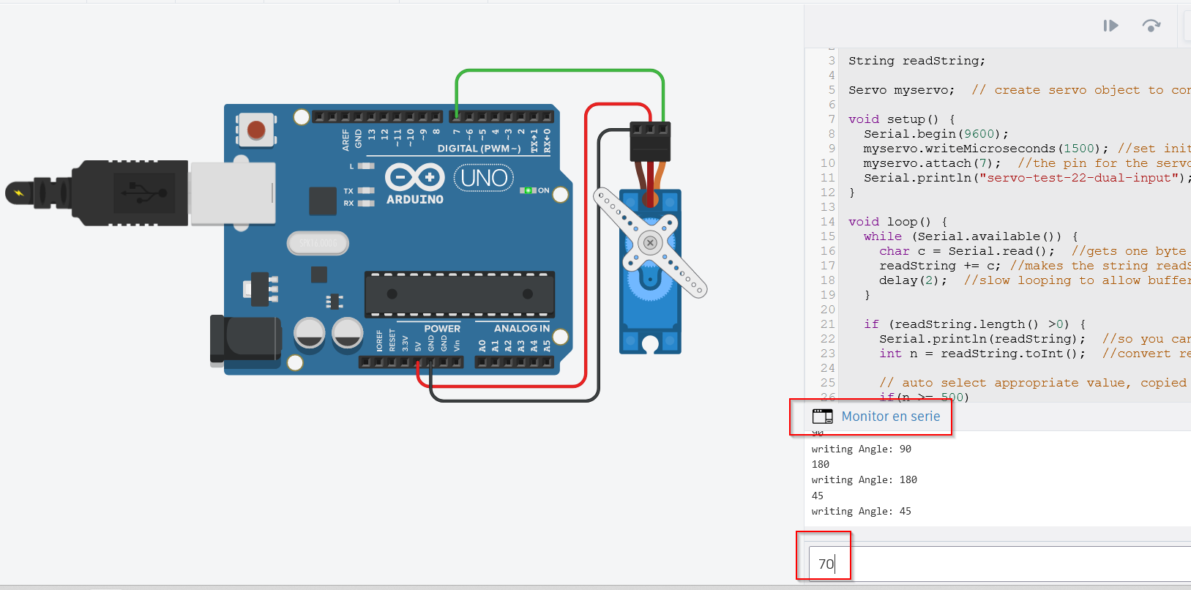The image size is (1191, 590).
Task: Click 'writing Angle: 90' in serial output
Action: pos(861,449)
